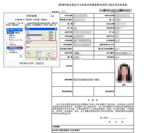
Task: Click the 所在会计岗位的职务 label
Action: [x=106, y=49]
